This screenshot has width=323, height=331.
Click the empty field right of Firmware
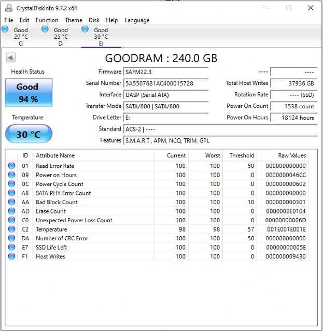click(294, 72)
